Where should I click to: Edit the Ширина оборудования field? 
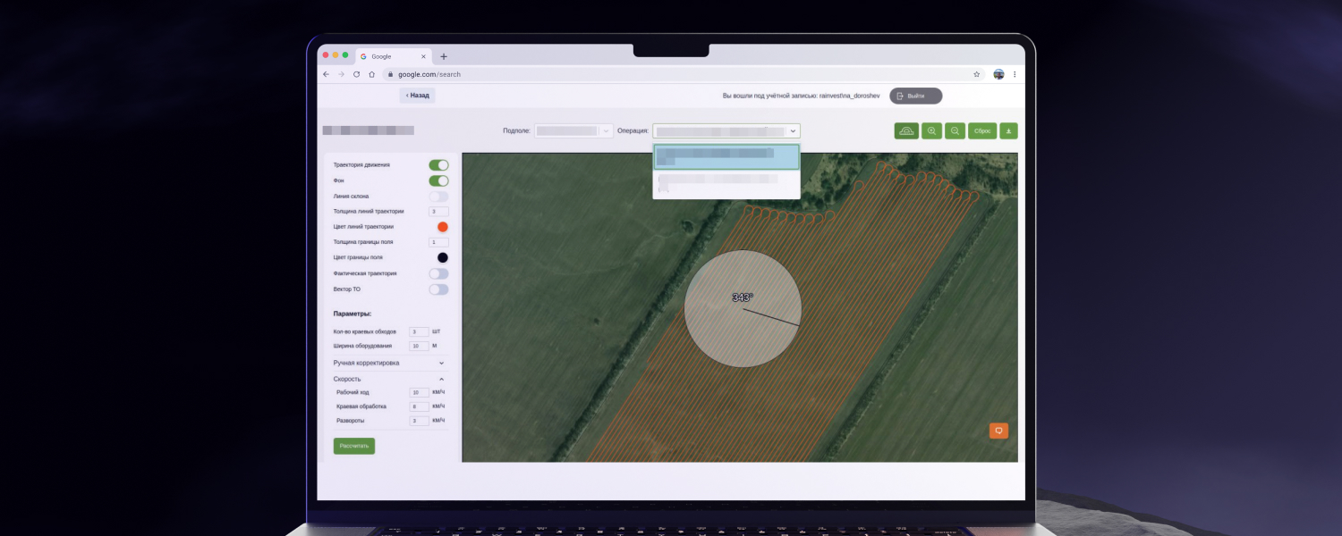(419, 346)
